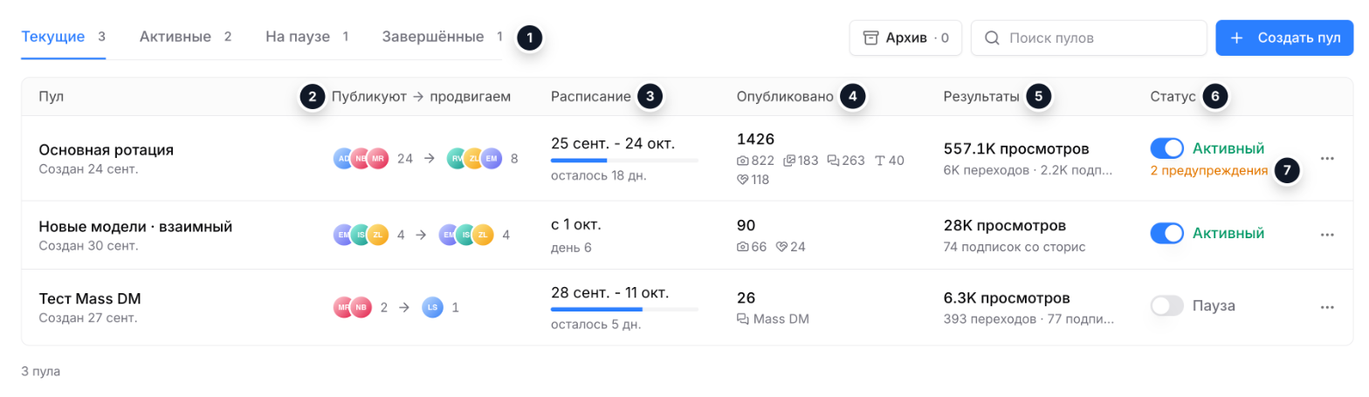1369x397 pixels.
Task: Click the 3 пула footer count
Action: 41,371
